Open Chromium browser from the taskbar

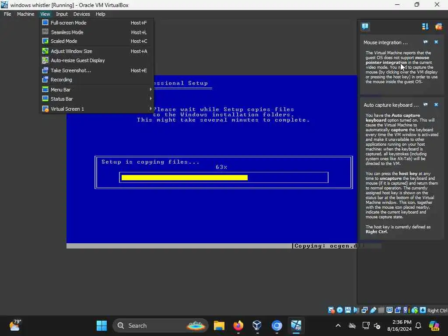276,325
